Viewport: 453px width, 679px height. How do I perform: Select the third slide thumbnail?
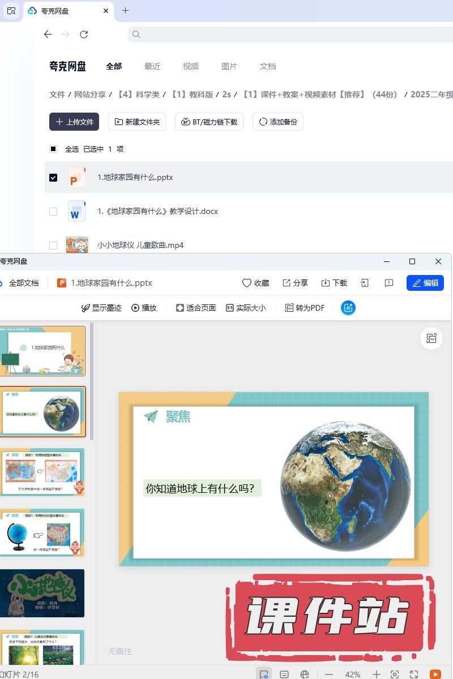43,472
